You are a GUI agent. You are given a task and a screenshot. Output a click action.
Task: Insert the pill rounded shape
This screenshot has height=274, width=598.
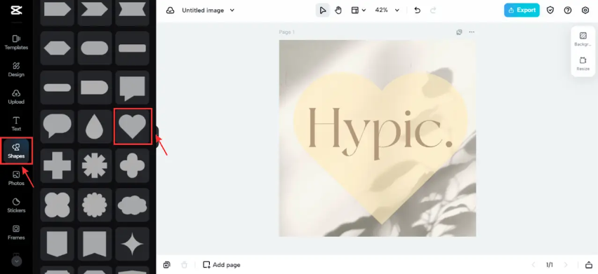tap(95, 48)
